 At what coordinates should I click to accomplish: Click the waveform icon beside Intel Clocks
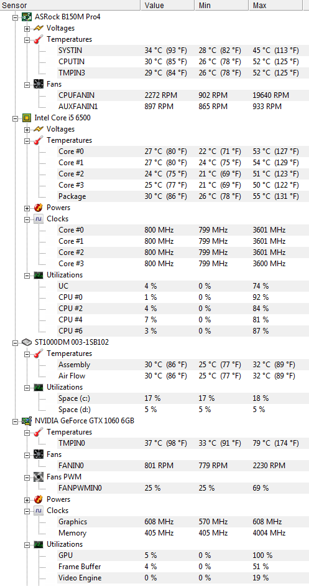(x=39, y=219)
